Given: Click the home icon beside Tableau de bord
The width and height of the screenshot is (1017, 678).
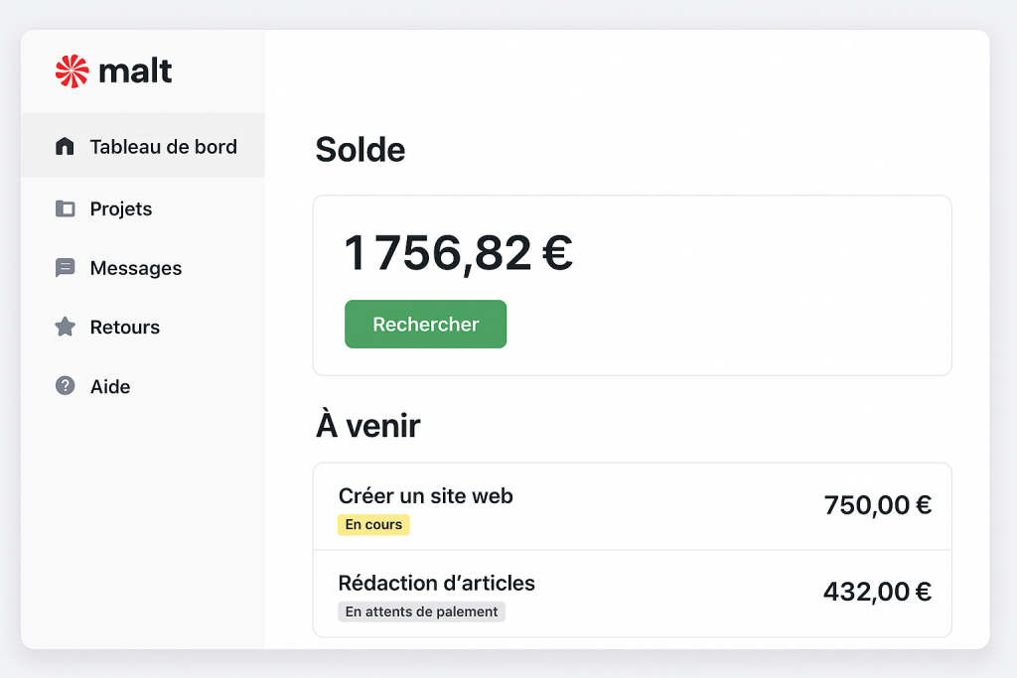Looking at the screenshot, I should click(x=66, y=147).
